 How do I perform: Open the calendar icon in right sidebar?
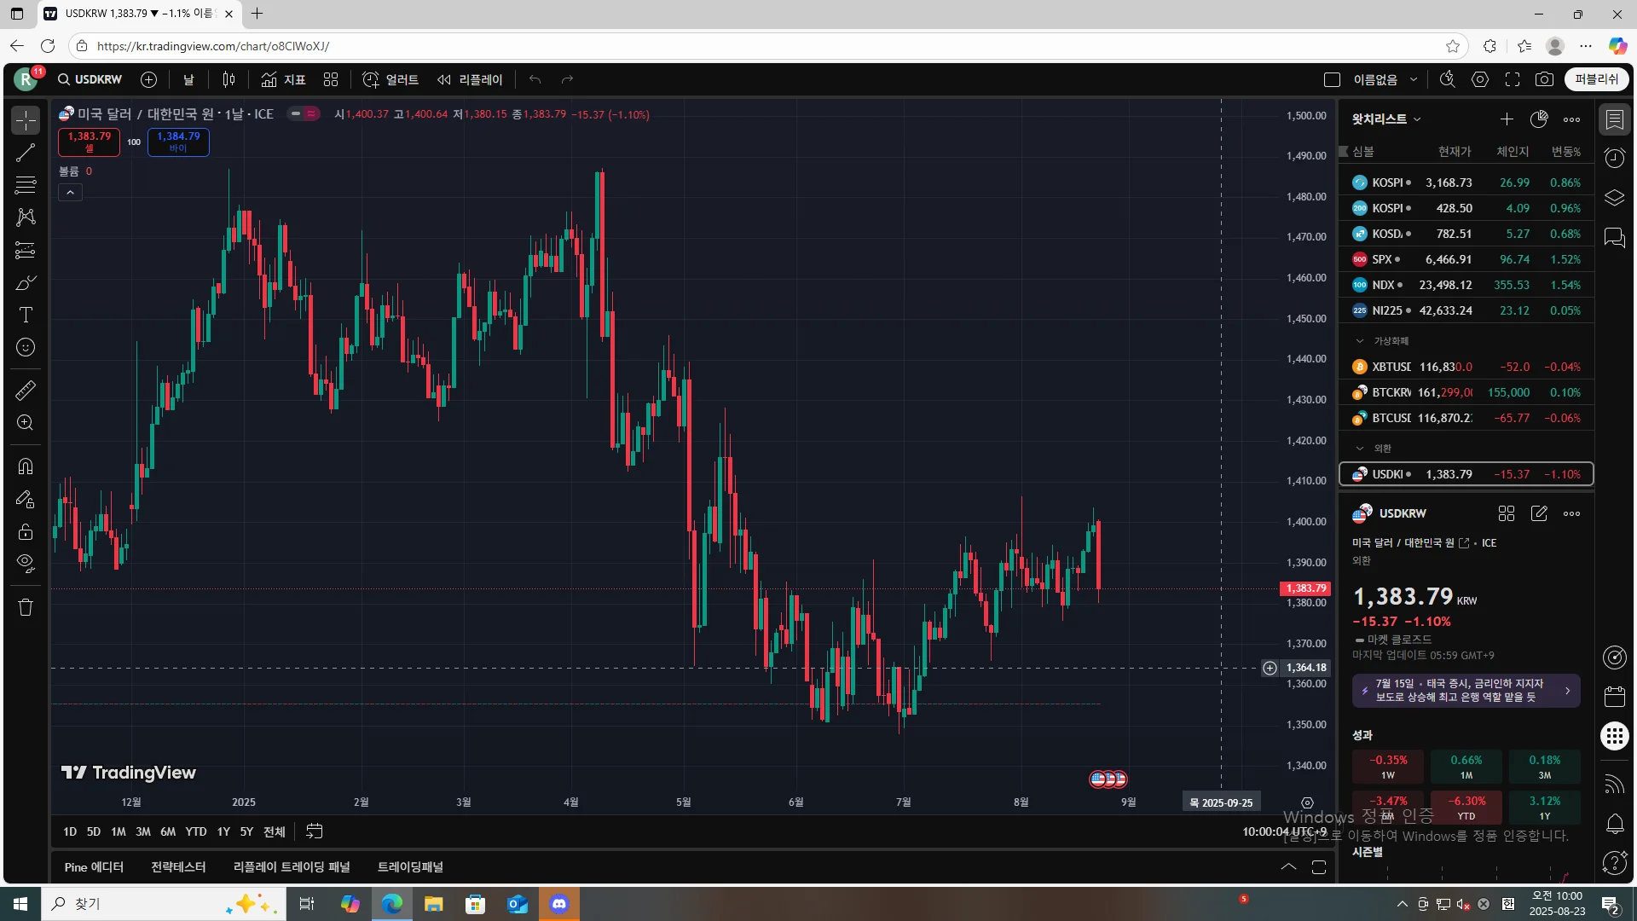coord(1614,696)
